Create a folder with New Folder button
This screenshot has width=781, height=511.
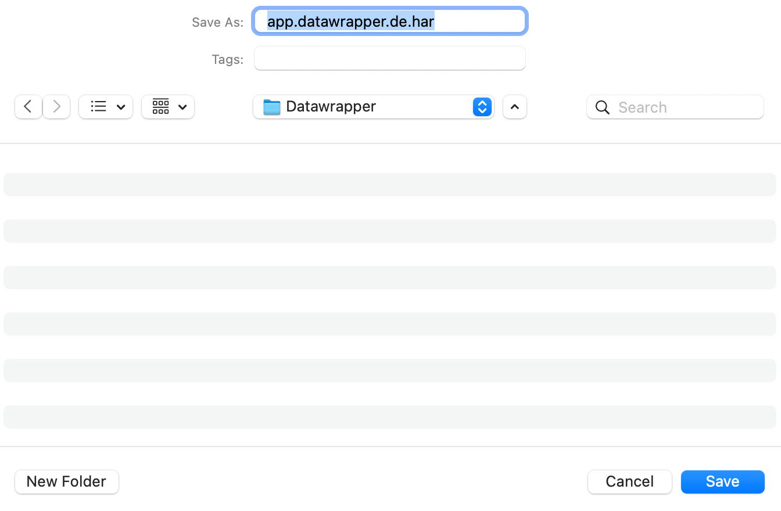pyautogui.click(x=66, y=481)
